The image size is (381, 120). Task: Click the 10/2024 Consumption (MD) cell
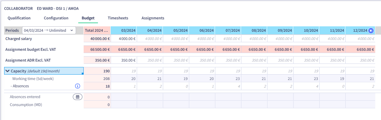coord(306,105)
